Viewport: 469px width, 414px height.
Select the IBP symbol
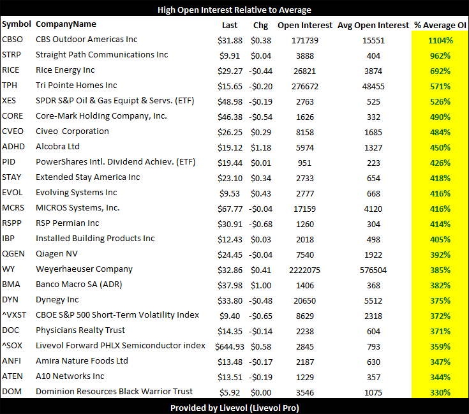8,238
